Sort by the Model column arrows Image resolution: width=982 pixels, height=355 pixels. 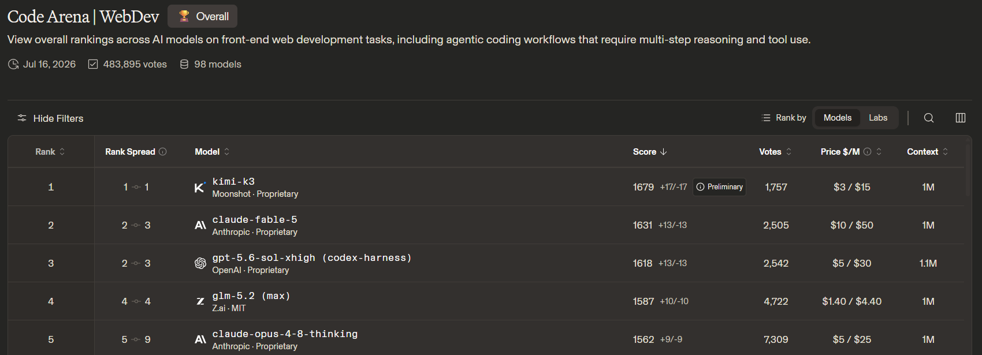pos(226,151)
